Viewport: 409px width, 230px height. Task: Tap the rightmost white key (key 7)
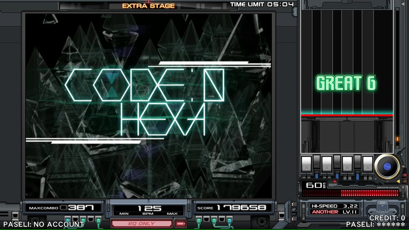[x=367, y=164]
